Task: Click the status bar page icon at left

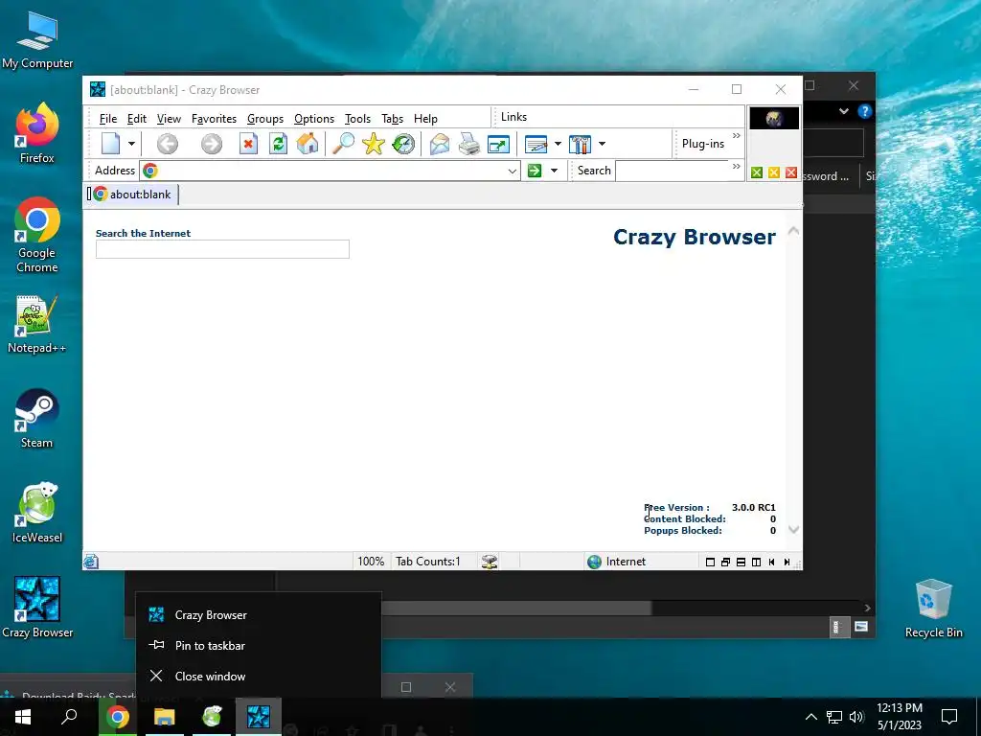Action: click(x=91, y=562)
